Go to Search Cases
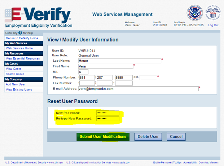This screenshot has width=224, height=167. coord(15,74)
